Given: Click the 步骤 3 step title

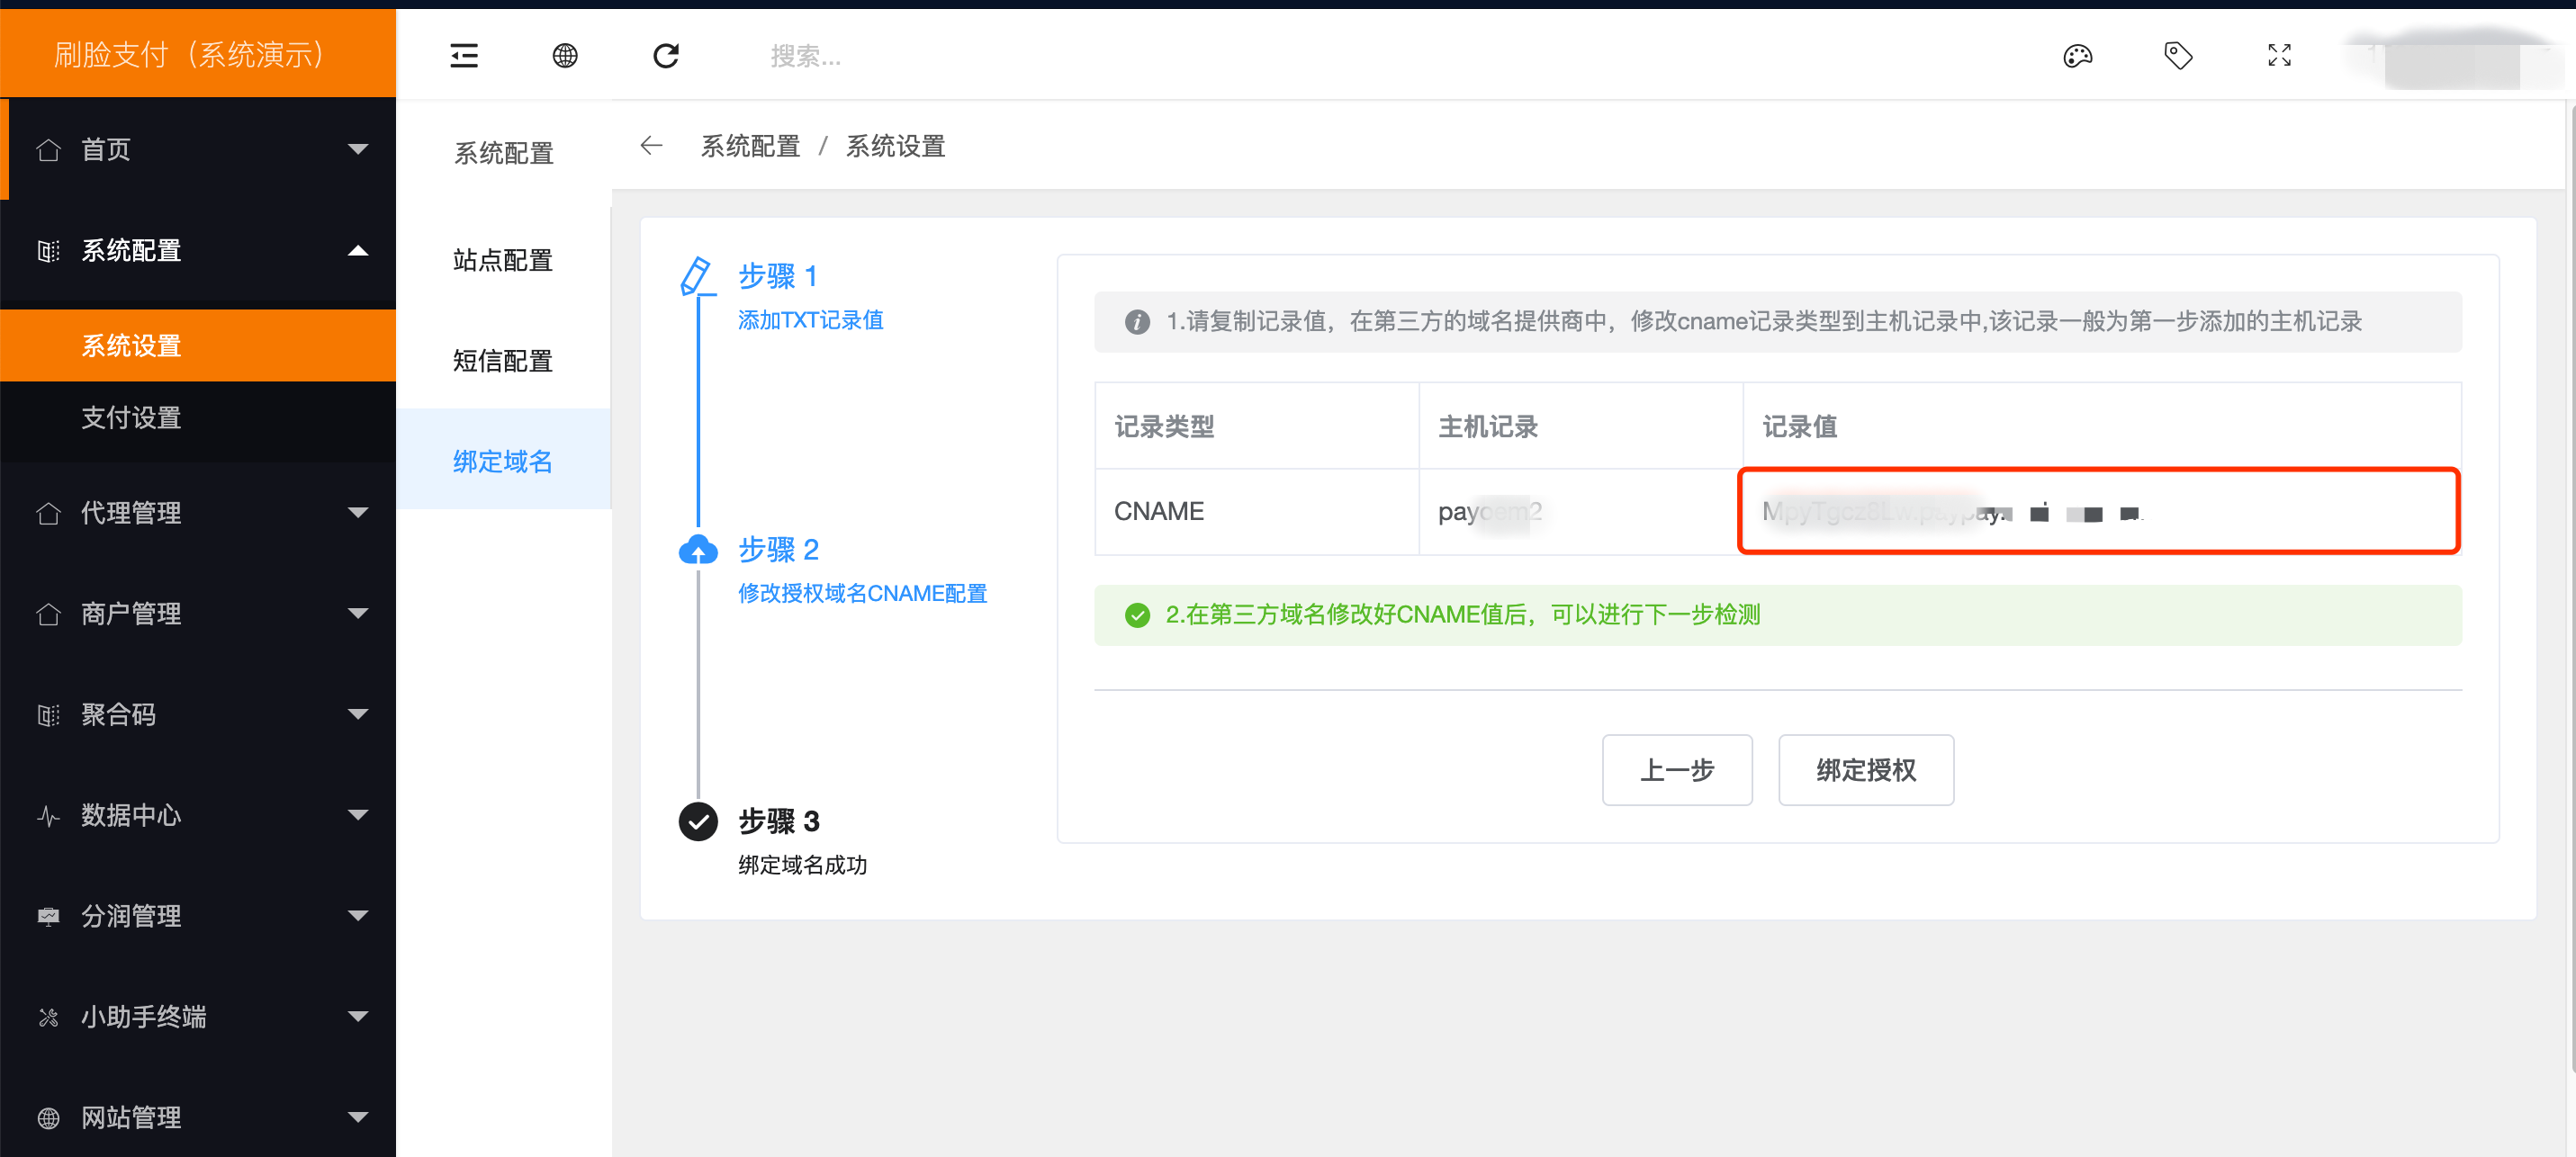Looking at the screenshot, I should tap(778, 821).
